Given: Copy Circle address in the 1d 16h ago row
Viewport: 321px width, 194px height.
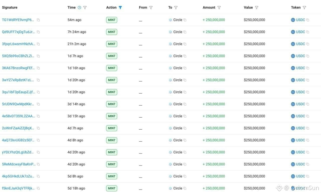Looking at the screenshot, I should coord(185,68).
